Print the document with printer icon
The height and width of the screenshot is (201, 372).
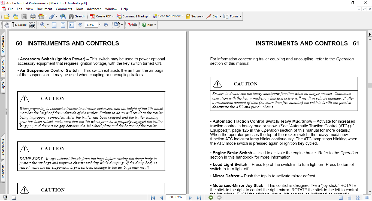coord(33,16)
